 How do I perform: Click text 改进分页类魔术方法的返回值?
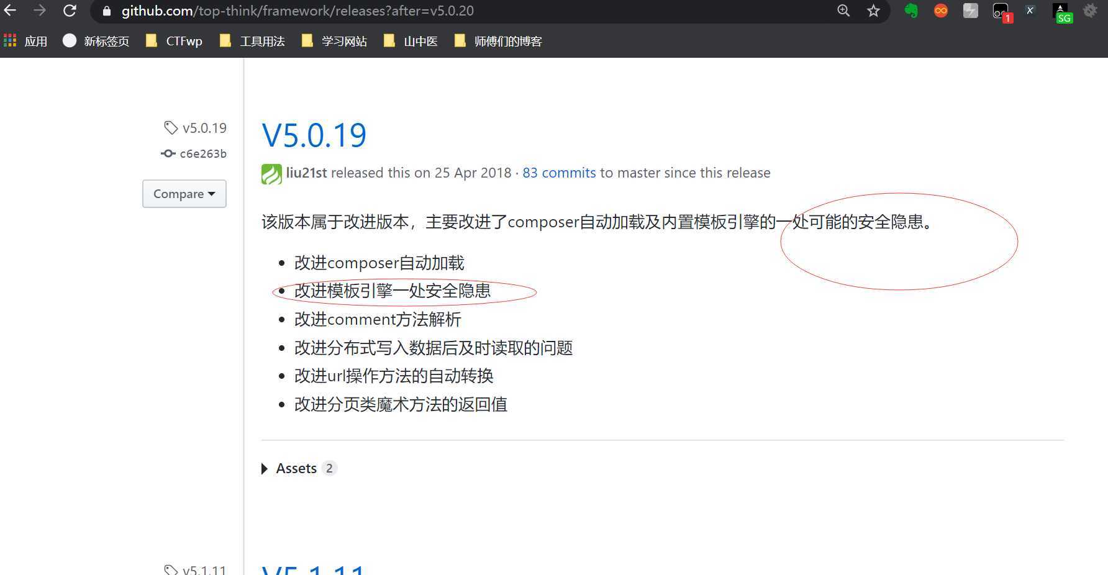coord(401,404)
